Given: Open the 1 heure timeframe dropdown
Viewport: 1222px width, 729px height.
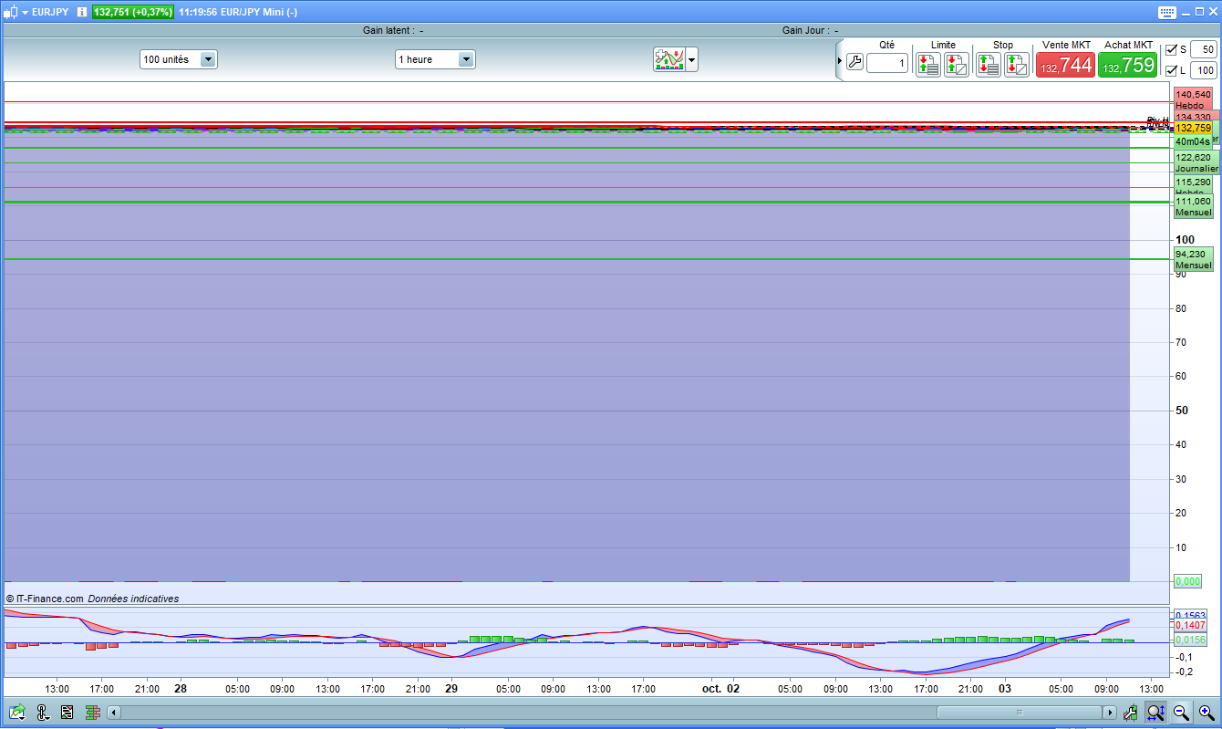Looking at the screenshot, I should tap(466, 59).
